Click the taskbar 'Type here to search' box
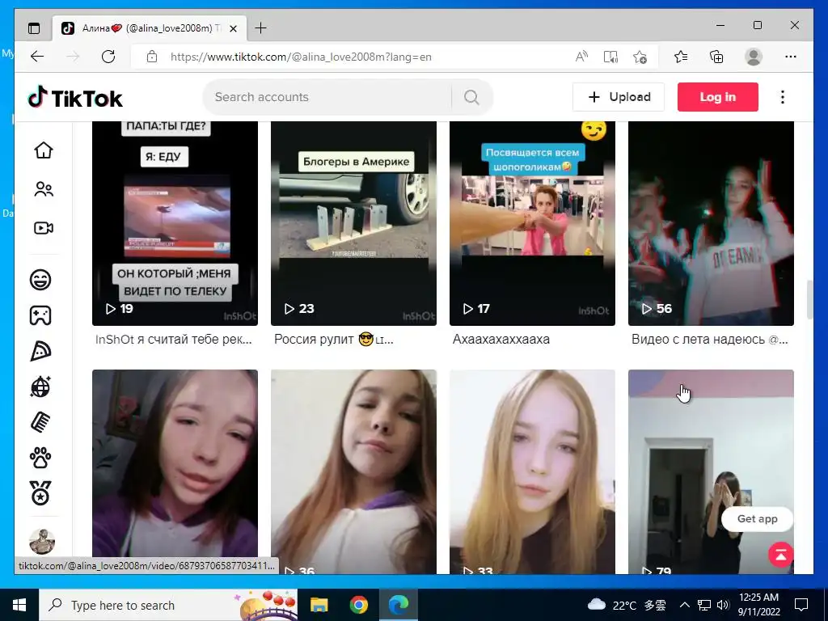The image size is (828, 621). tap(168, 605)
